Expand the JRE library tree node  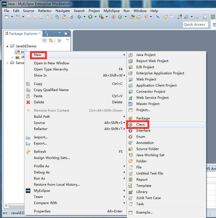(x=12, y=57)
